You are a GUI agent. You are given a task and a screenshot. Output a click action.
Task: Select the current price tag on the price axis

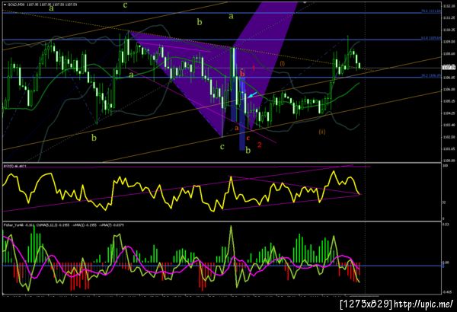coord(449,68)
